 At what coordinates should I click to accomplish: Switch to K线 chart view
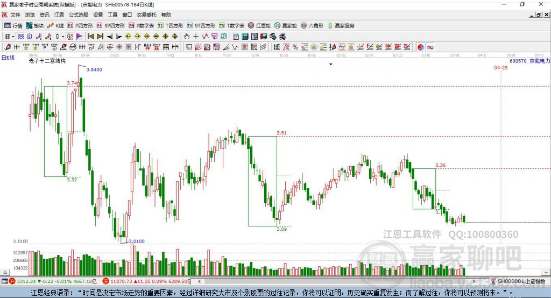pos(55,26)
